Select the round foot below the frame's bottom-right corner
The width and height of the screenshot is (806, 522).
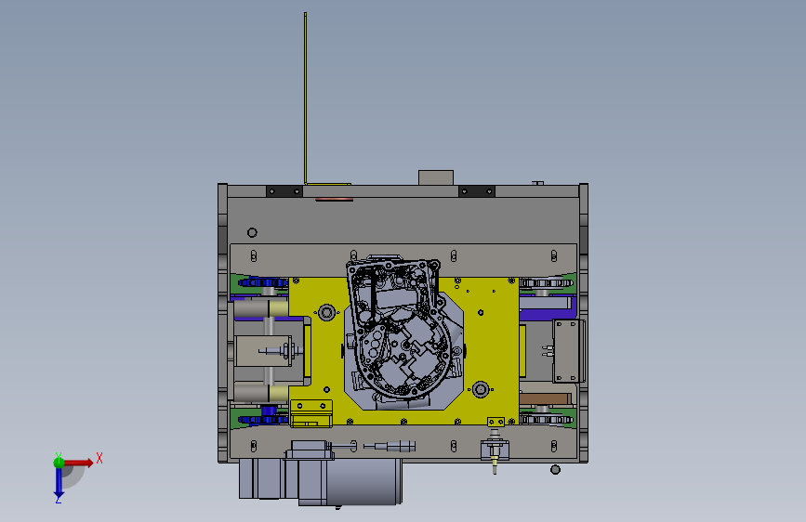point(555,469)
